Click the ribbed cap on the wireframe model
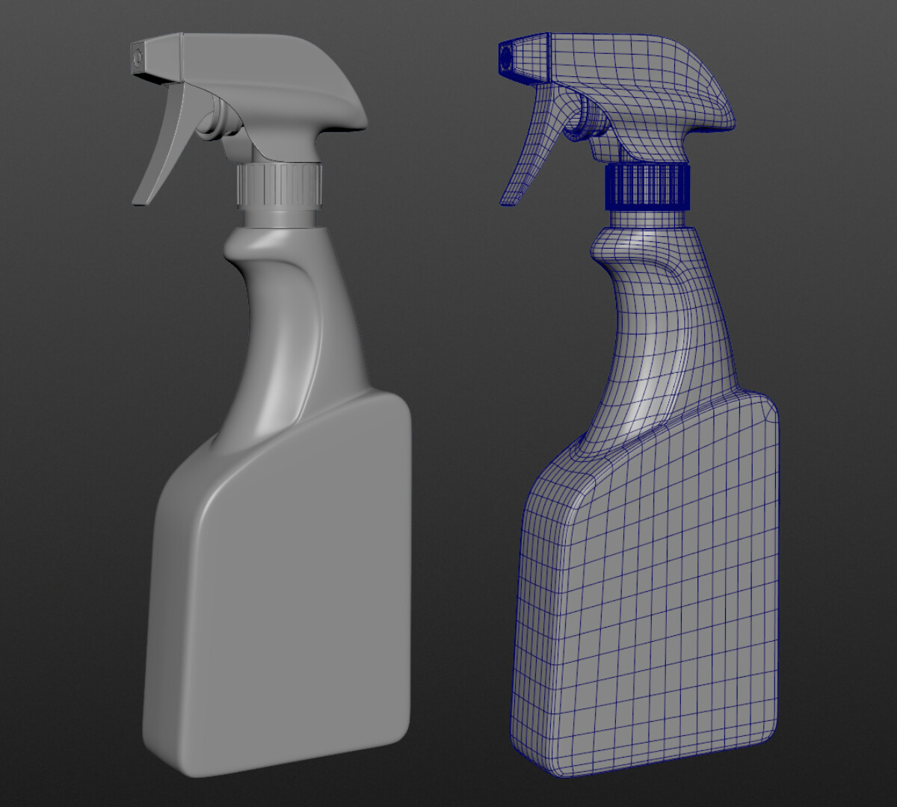Image resolution: width=897 pixels, height=807 pixels. coord(647,187)
